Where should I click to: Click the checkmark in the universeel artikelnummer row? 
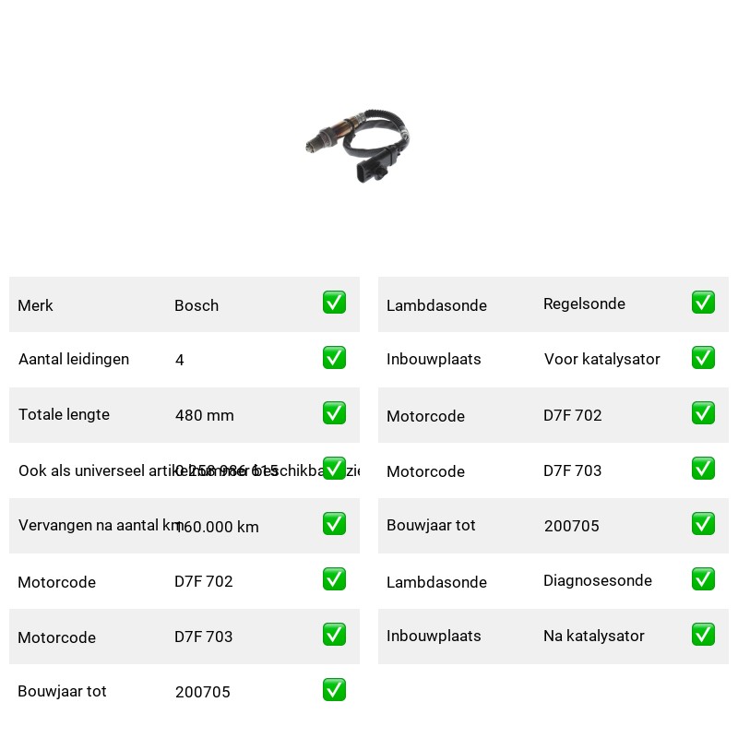click(x=334, y=469)
